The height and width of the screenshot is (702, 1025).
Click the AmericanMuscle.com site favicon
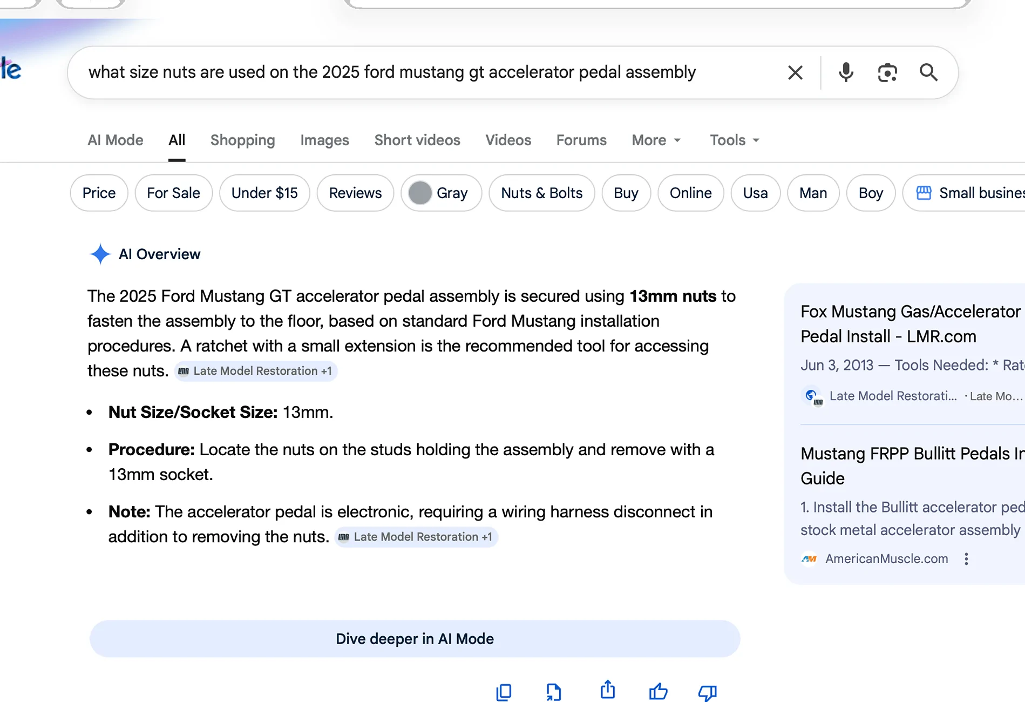(x=809, y=559)
